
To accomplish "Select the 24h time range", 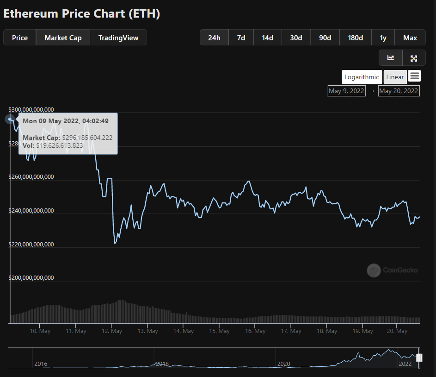I will tap(214, 38).
